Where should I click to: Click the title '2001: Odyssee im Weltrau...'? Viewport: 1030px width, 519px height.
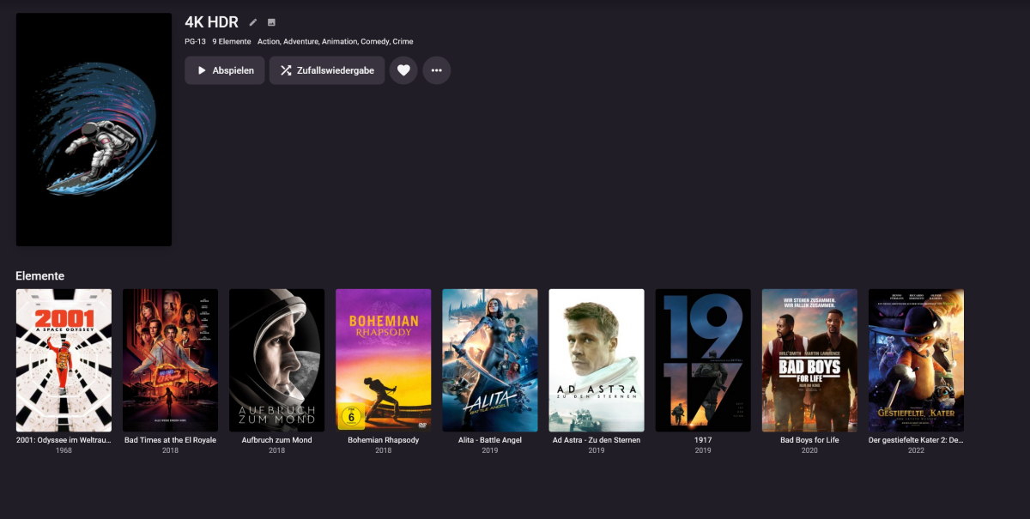pos(64,440)
